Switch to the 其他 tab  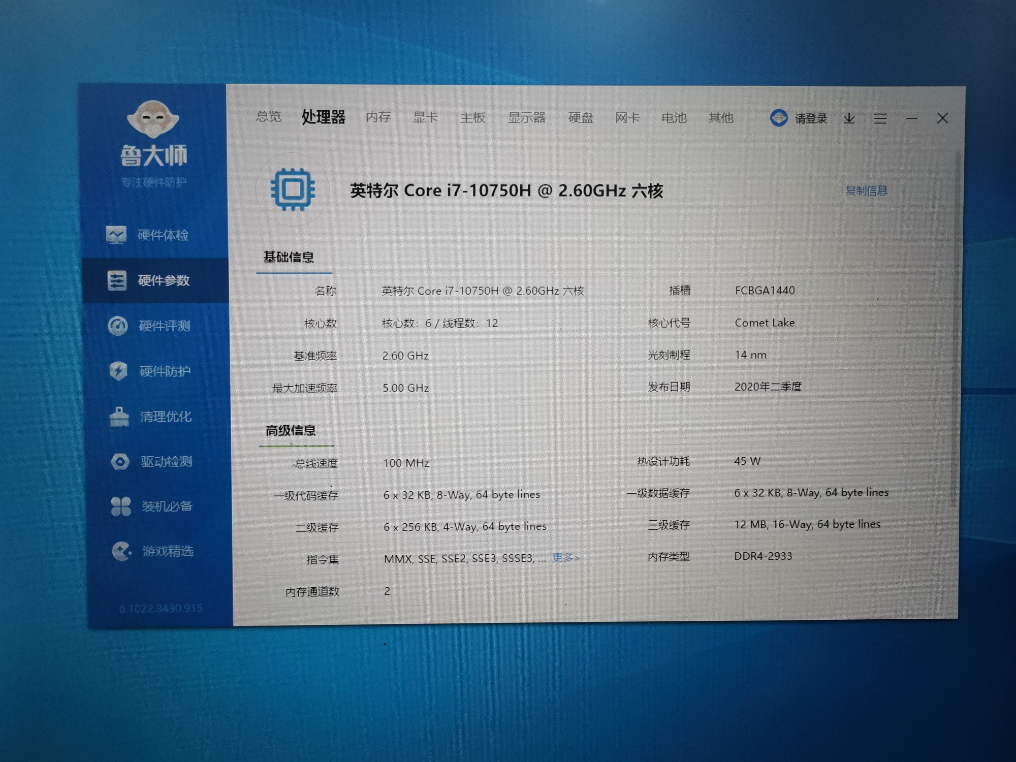click(x=721, y=118)
